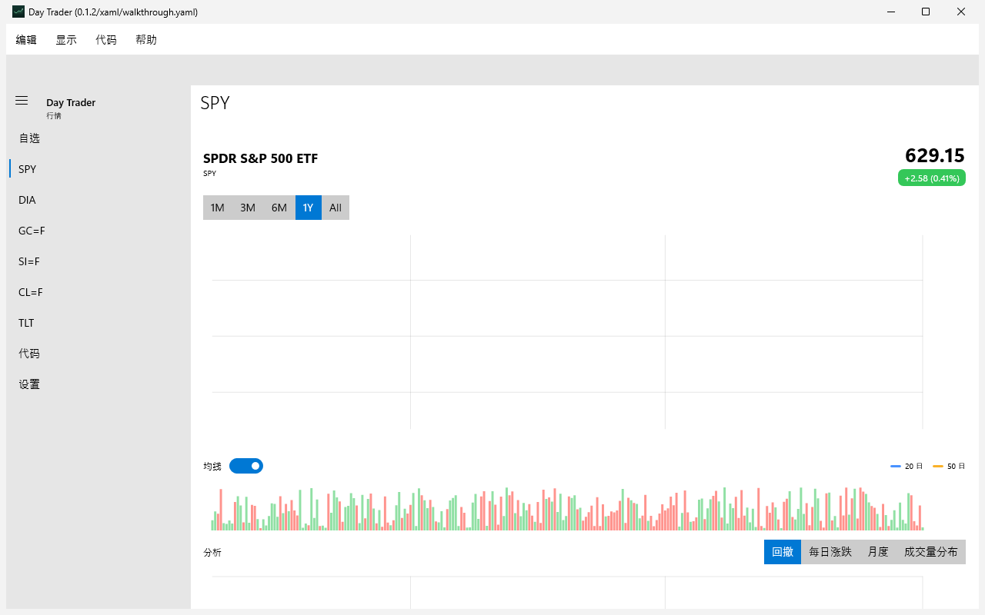Click the 20 日 legend entry
Image resolution: width=985 pixels, height=615 pixels.
[907, 467]
